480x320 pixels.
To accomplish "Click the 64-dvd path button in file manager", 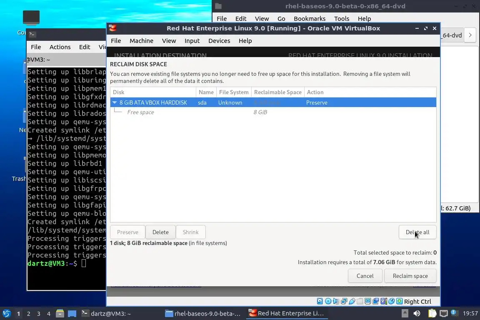I will 452,35.
